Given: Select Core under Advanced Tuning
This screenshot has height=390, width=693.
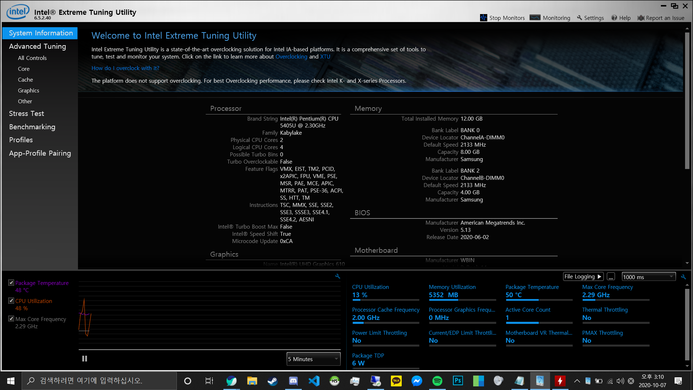Looking at the screenshot, I should click(24, 69).
